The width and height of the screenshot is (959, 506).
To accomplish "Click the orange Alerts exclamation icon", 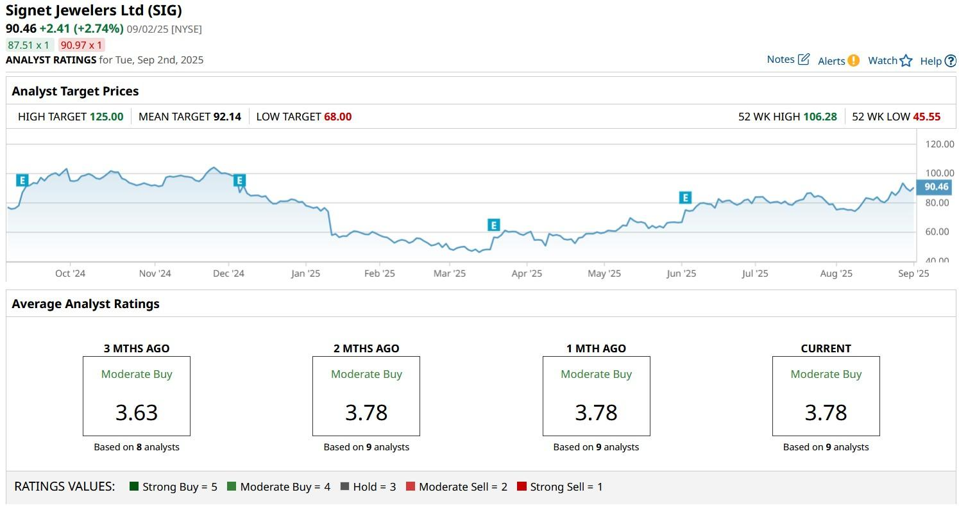I will coord(853,60).
